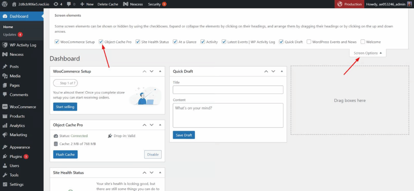Toggle the At a Glance checkbox
414x191 pixels.
pyautogui.click(x=175, y=42)
